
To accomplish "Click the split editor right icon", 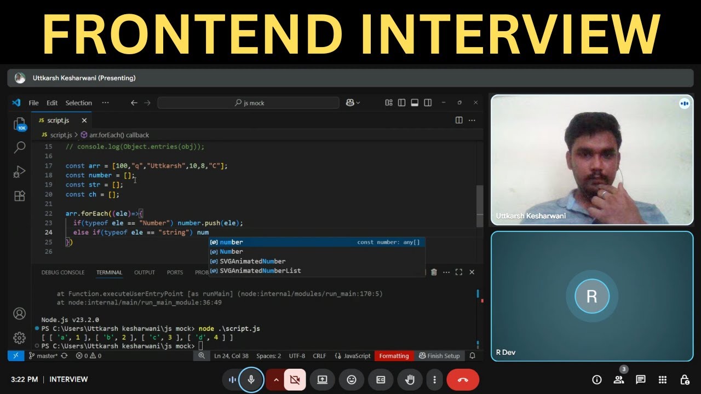I will click(459, 120).
